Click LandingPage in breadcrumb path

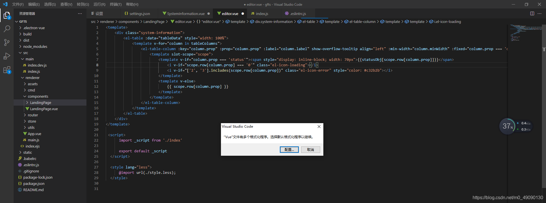point(154,22)
